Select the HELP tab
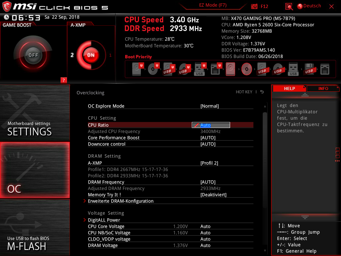This screenshot has width=341, height=256. 289,88
